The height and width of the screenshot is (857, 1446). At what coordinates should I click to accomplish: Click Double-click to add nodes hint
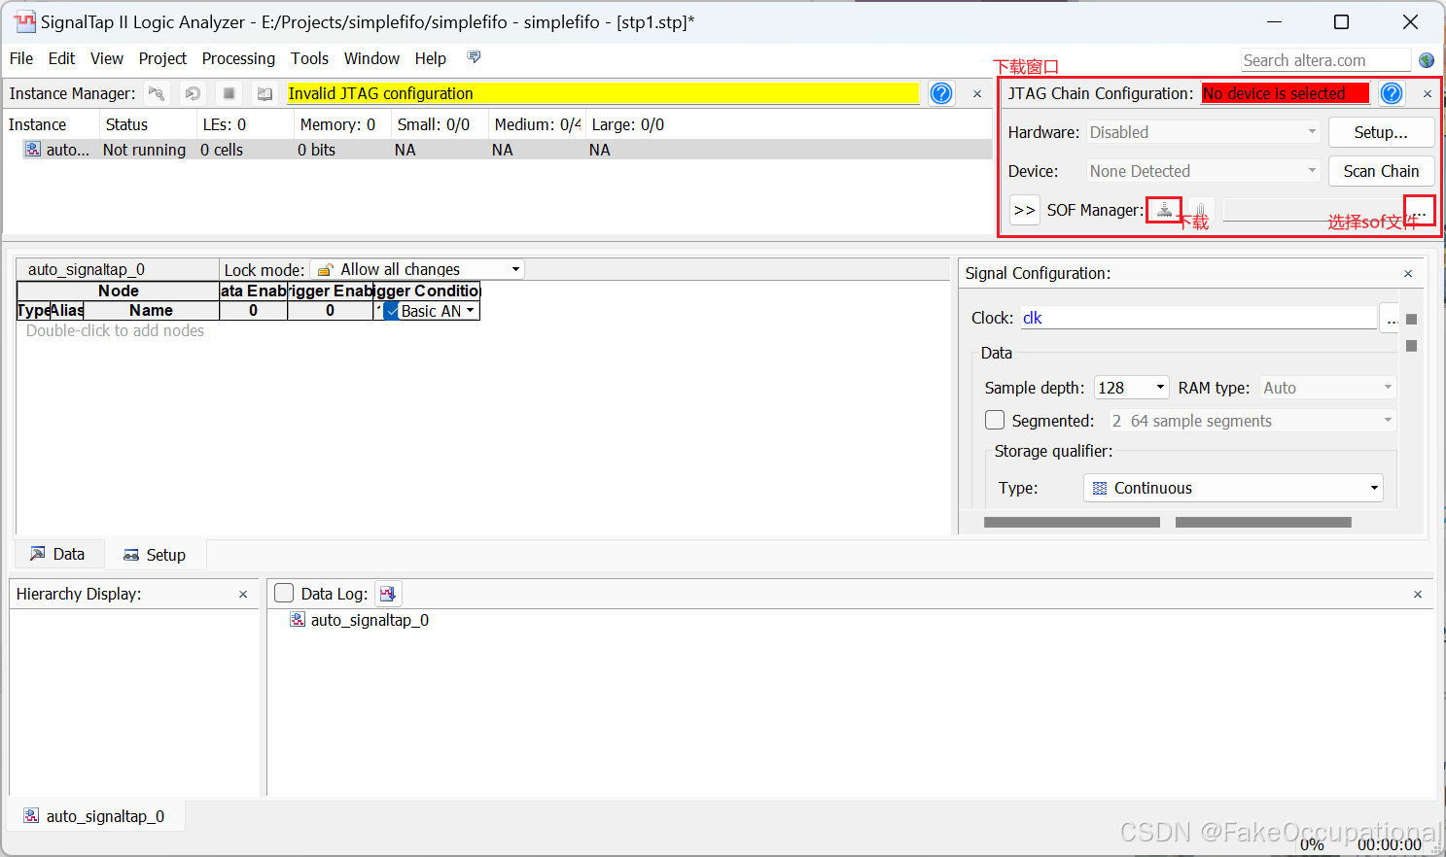point(115,331)
